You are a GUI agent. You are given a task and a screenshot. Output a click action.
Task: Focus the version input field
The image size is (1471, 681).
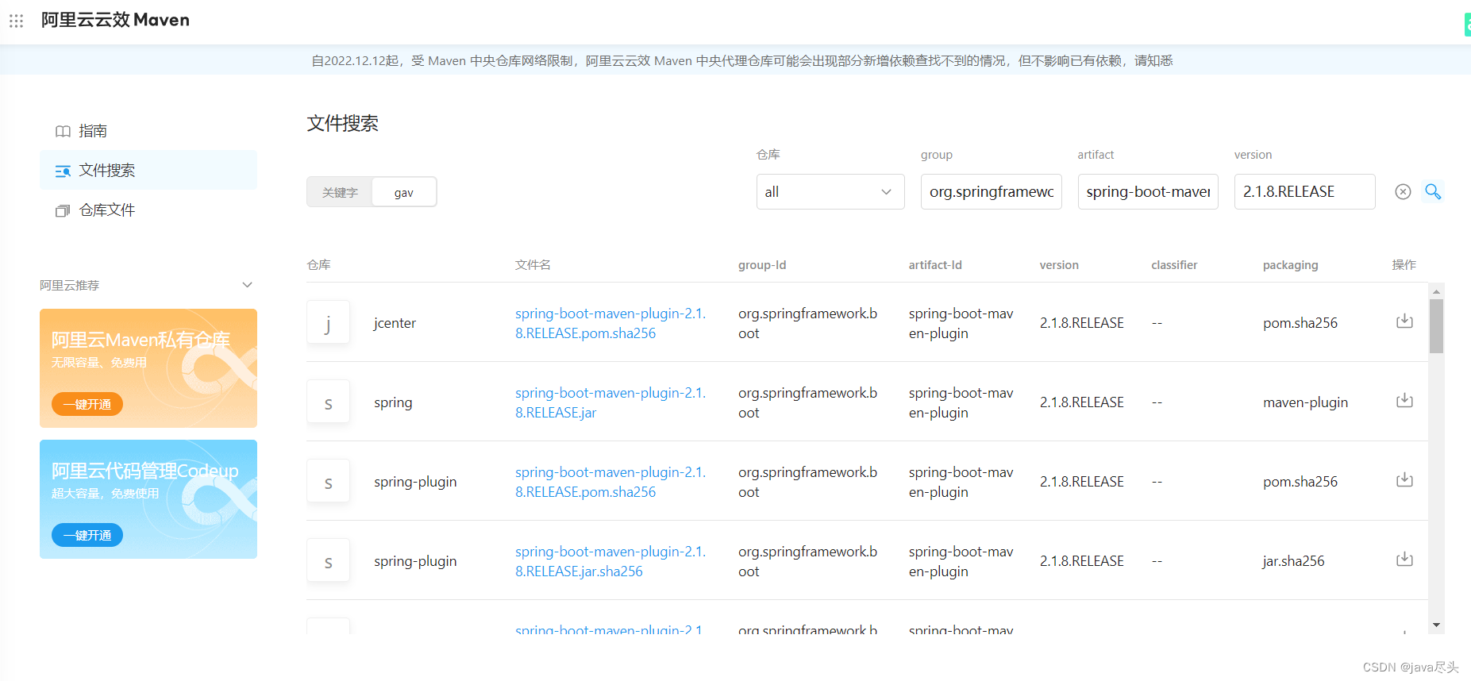[x=1304, y=191]
